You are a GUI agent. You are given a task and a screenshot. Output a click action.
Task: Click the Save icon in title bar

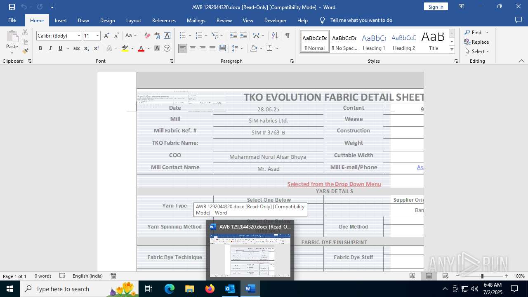pyautogui.click(x=12, y=7)
